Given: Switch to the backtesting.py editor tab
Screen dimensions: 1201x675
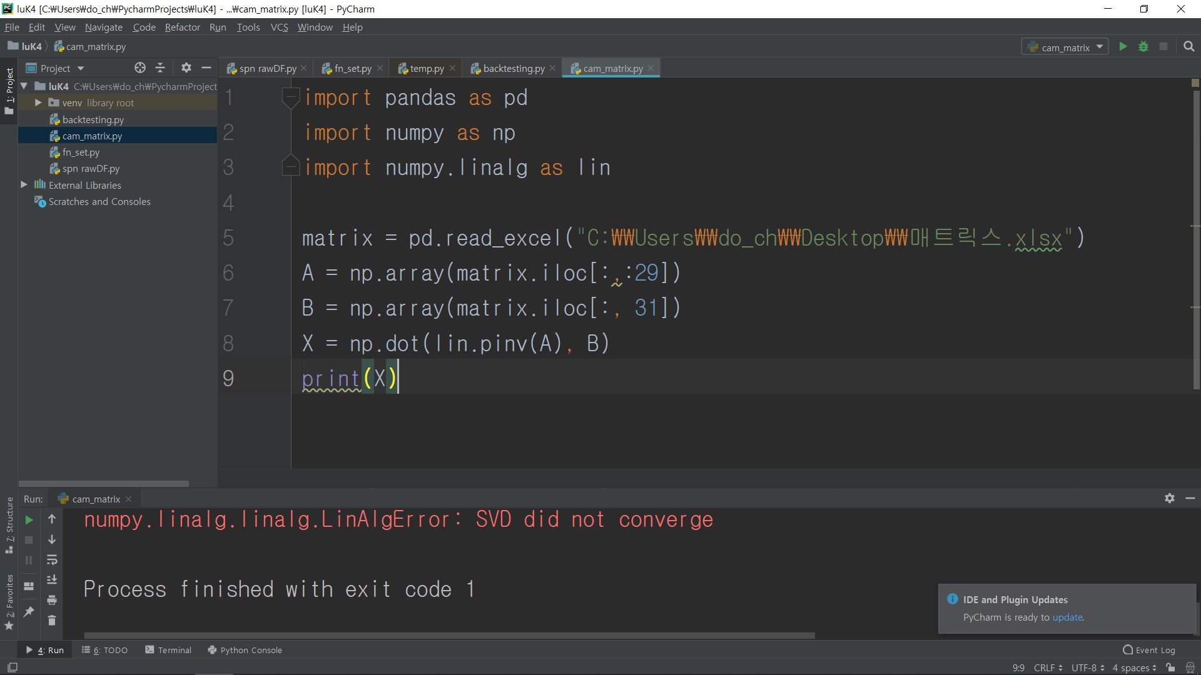Looking at the screenshot, I should (x=513, y=69).
